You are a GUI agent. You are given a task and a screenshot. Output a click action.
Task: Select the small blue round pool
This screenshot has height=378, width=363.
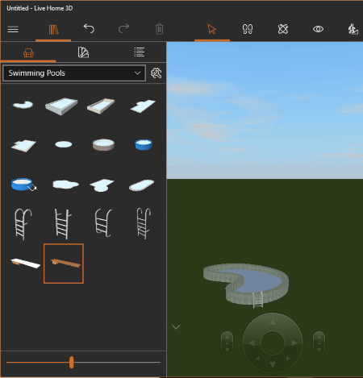coord(144,144)
